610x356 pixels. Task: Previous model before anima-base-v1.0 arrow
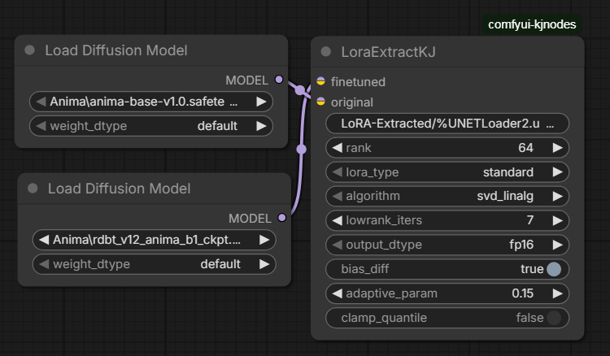pos(41,102)
